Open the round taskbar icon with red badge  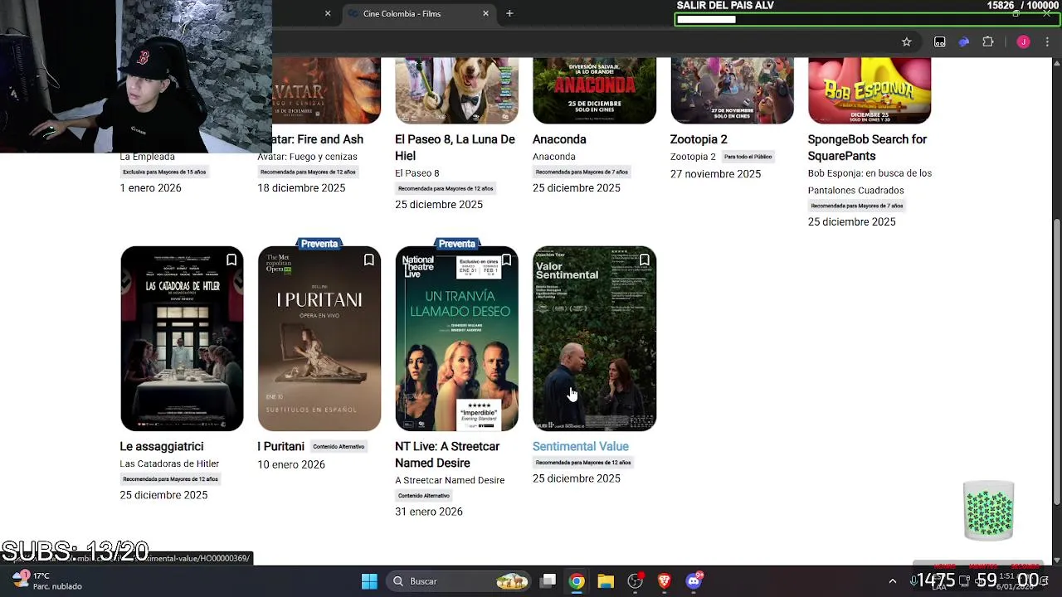(636, 581)
